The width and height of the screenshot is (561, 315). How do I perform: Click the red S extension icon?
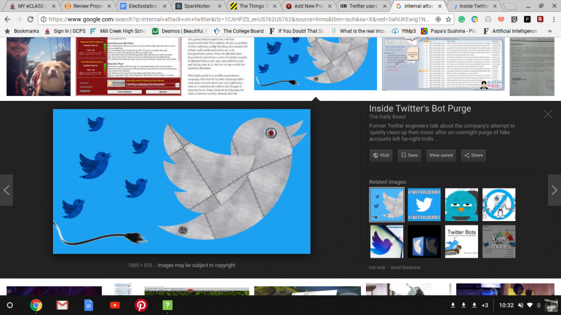(x=540, y=19)
